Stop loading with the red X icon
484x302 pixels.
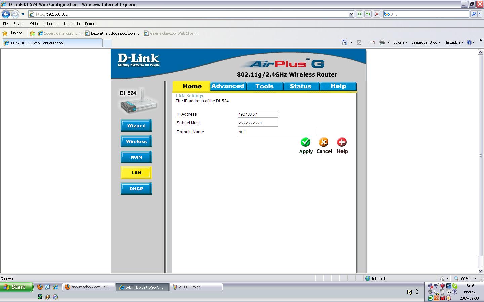coord(377,14)
